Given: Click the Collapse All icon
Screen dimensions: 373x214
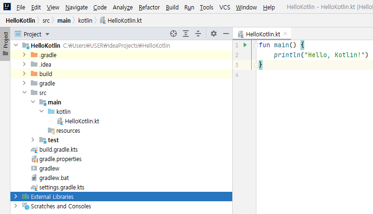Looking at the screenshot, I should (x=198, y=34).
